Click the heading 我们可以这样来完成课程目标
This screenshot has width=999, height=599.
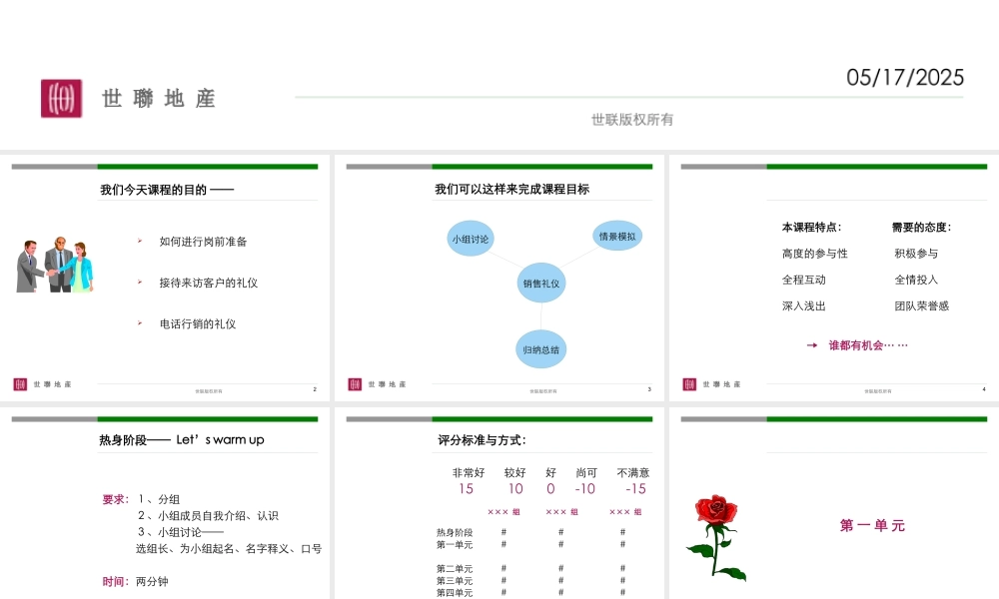point(512,189)
